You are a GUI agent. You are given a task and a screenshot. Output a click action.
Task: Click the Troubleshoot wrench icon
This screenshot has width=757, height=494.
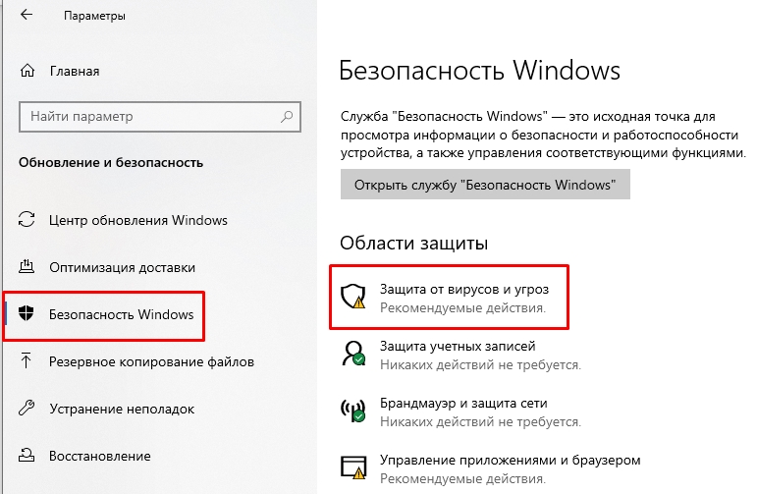click(x=27, y=409)
